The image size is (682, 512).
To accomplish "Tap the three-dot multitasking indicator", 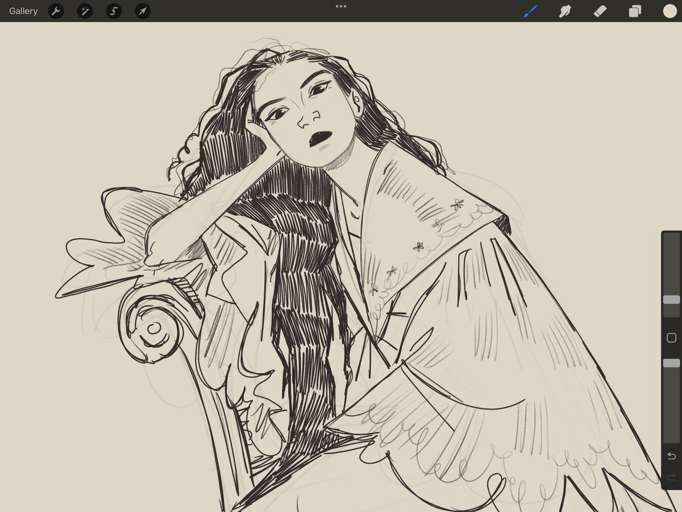I will (x=341, y=6).
